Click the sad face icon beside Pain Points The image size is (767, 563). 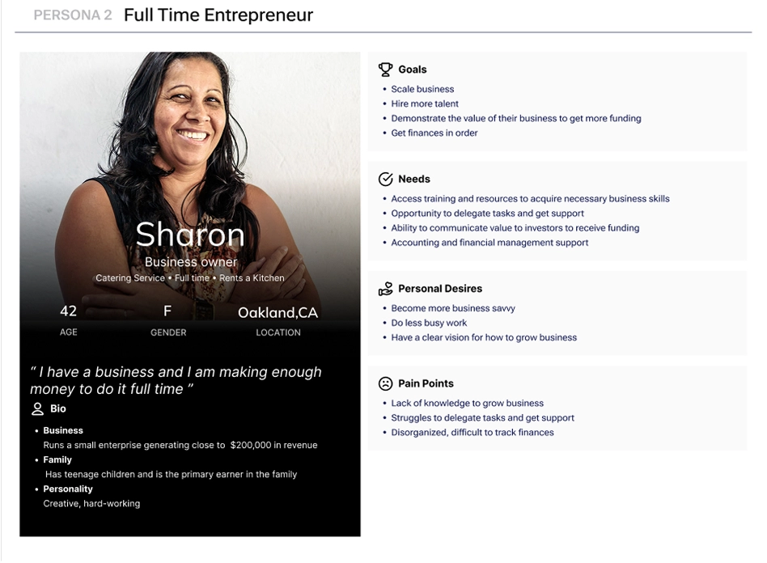[385, 383]
